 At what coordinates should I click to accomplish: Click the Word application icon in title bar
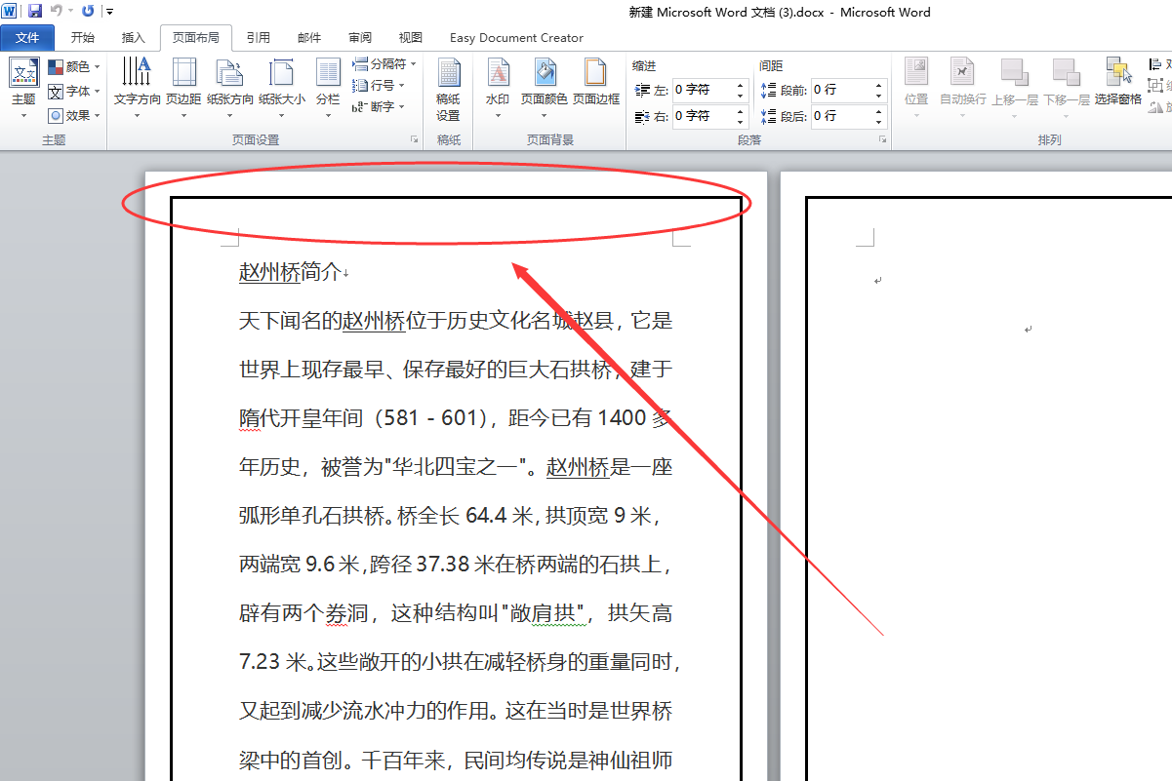(x=10, y=11)
